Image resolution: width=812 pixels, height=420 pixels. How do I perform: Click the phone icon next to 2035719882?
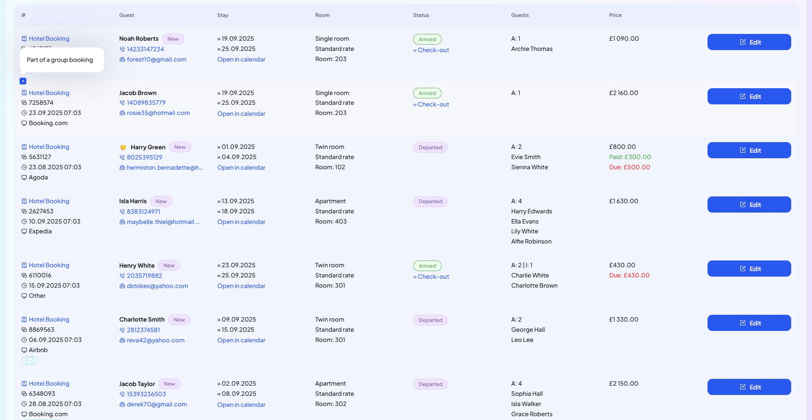tap(122, 276)
